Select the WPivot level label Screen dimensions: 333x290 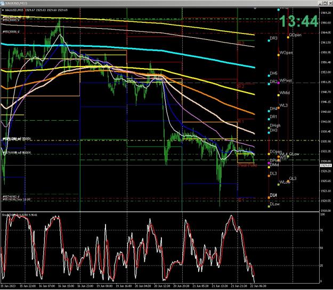[x=286, y=80]
